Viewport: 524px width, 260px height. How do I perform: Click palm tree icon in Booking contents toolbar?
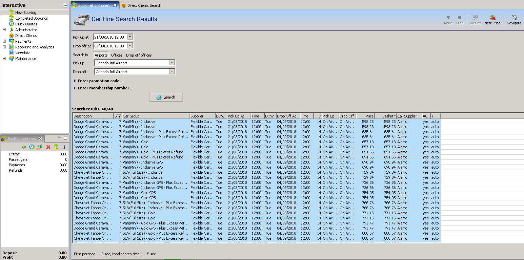click(x=56, y=147)
